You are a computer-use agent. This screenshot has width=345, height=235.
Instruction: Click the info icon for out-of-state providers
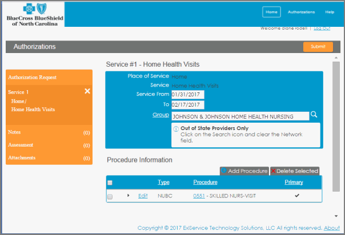pos(176,129)
